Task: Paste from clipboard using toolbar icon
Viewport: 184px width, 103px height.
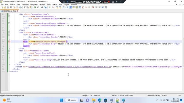Action: pyautogui.click(x=31, y=7)
